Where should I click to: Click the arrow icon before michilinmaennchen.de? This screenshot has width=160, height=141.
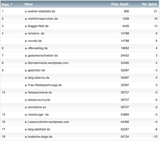[x=26, y=19]
